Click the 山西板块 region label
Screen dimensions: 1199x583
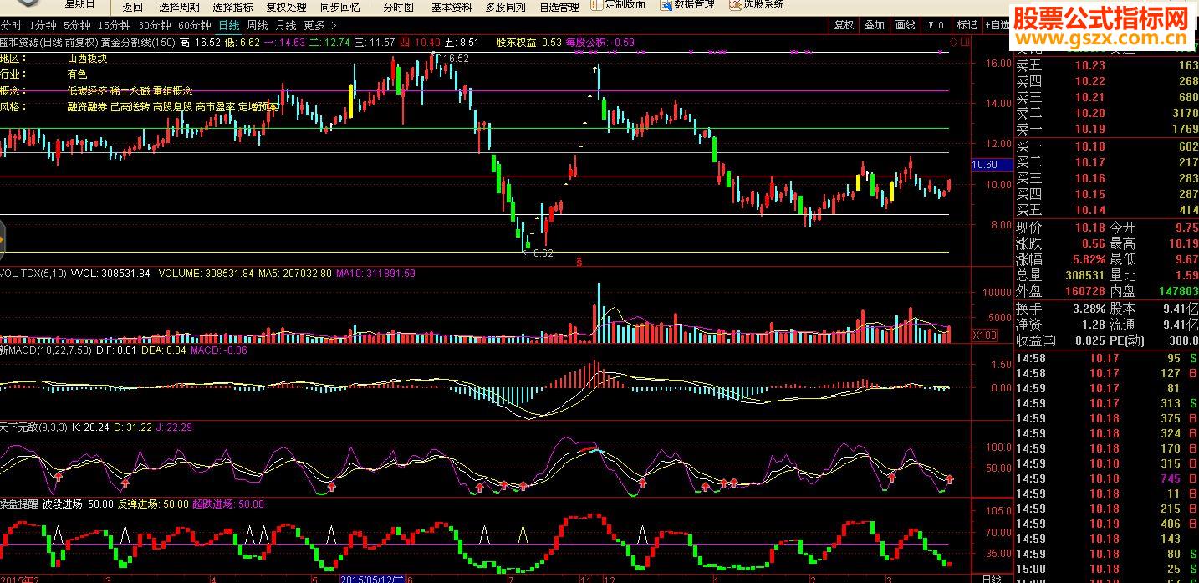pos(88,59)
